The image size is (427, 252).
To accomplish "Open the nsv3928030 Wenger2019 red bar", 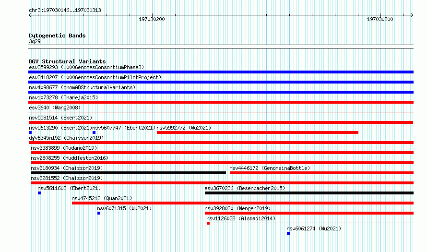I will click(309, 213).
